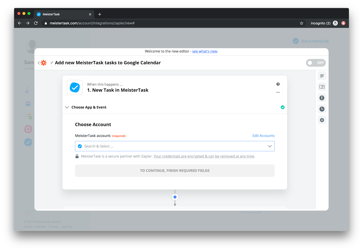This screenshot has width=363, height=251.
Task: Click the pencil icon to edit the Zap name
Action: point(52,63)
